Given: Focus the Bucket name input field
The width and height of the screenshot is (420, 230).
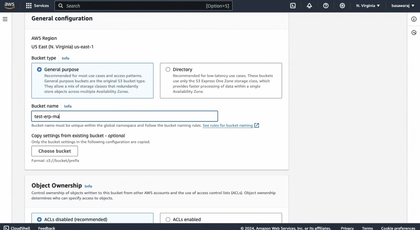Looking at the screenshot, I should 125,116.
